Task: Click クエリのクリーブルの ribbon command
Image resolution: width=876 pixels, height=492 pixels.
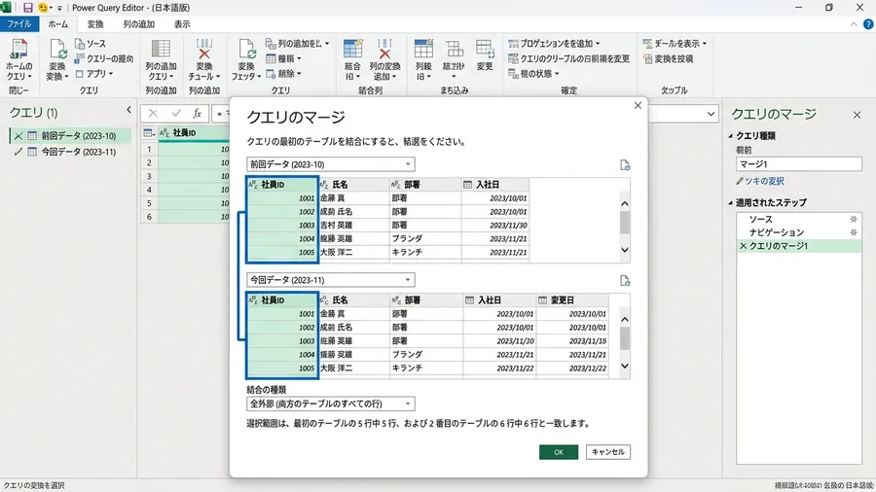Action: pos(568,58)
